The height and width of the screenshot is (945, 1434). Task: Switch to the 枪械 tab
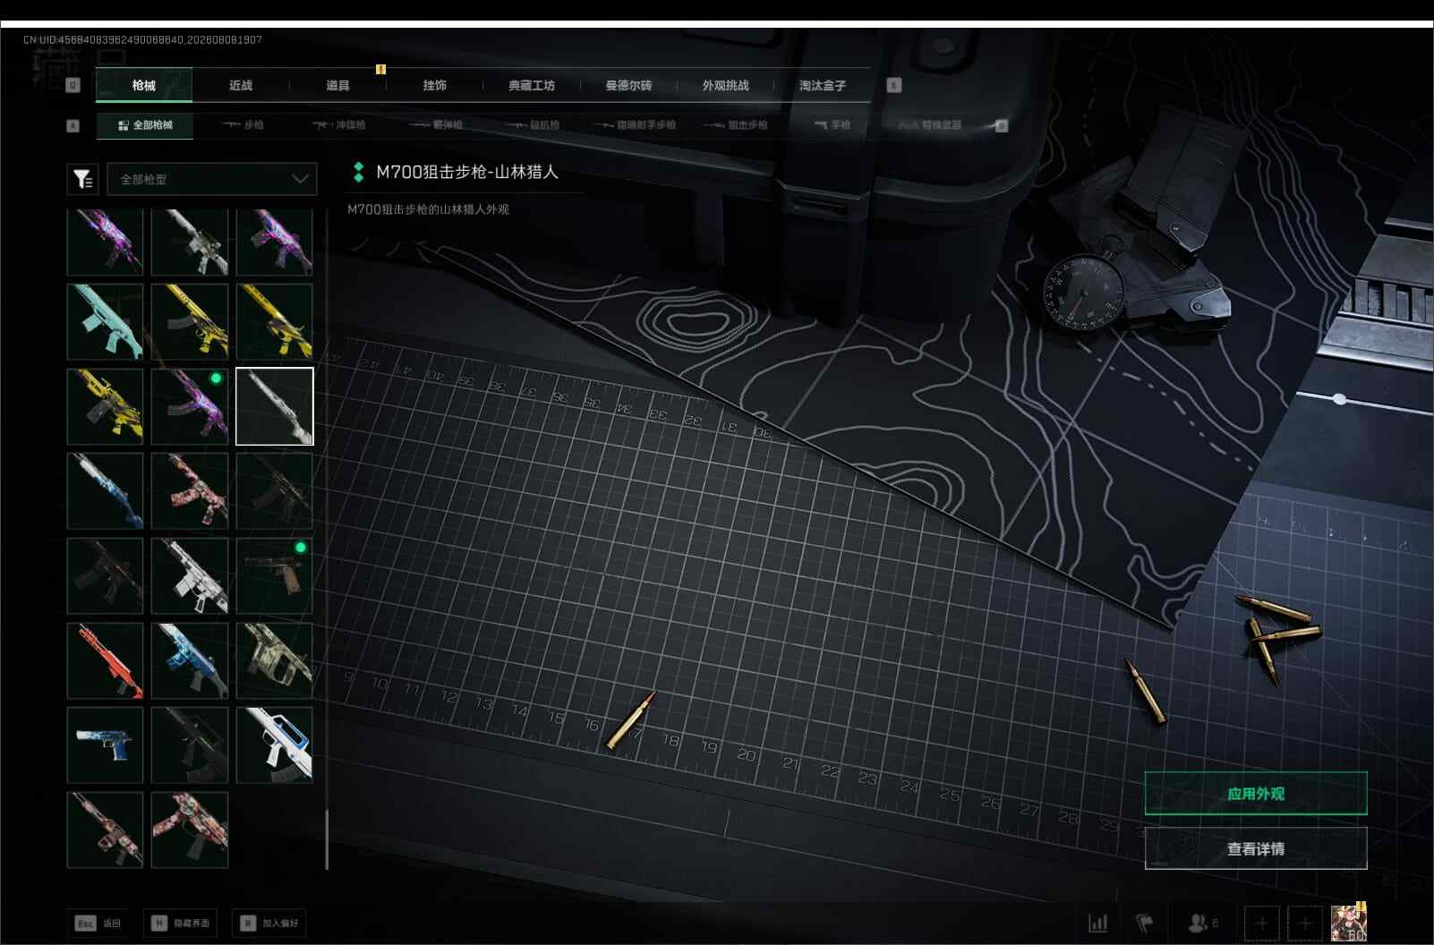(x=143, y=85)
